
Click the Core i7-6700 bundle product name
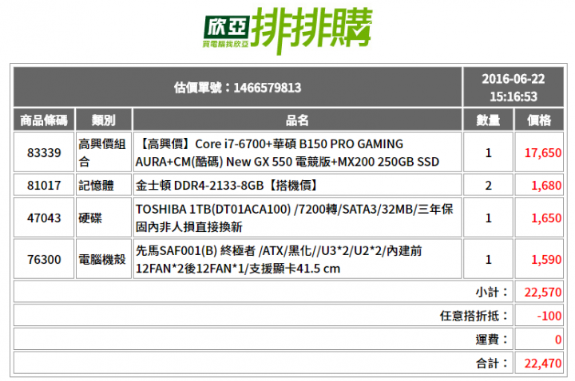tap(287, 152)
